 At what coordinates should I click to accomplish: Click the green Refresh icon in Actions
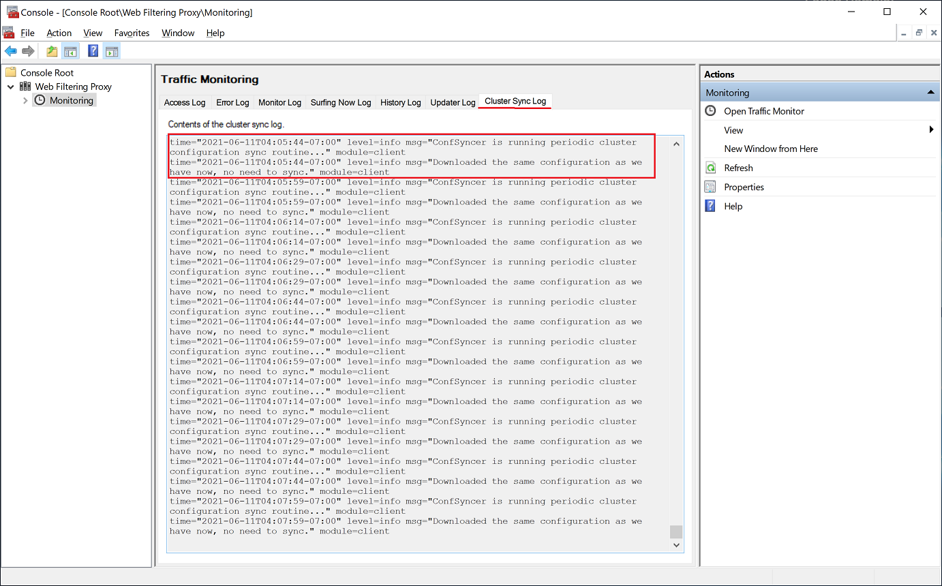tap(710, 168)
